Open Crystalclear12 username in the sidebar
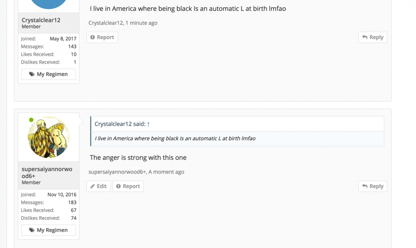Viewport: 416px width, 248px height. pos(41,20)
